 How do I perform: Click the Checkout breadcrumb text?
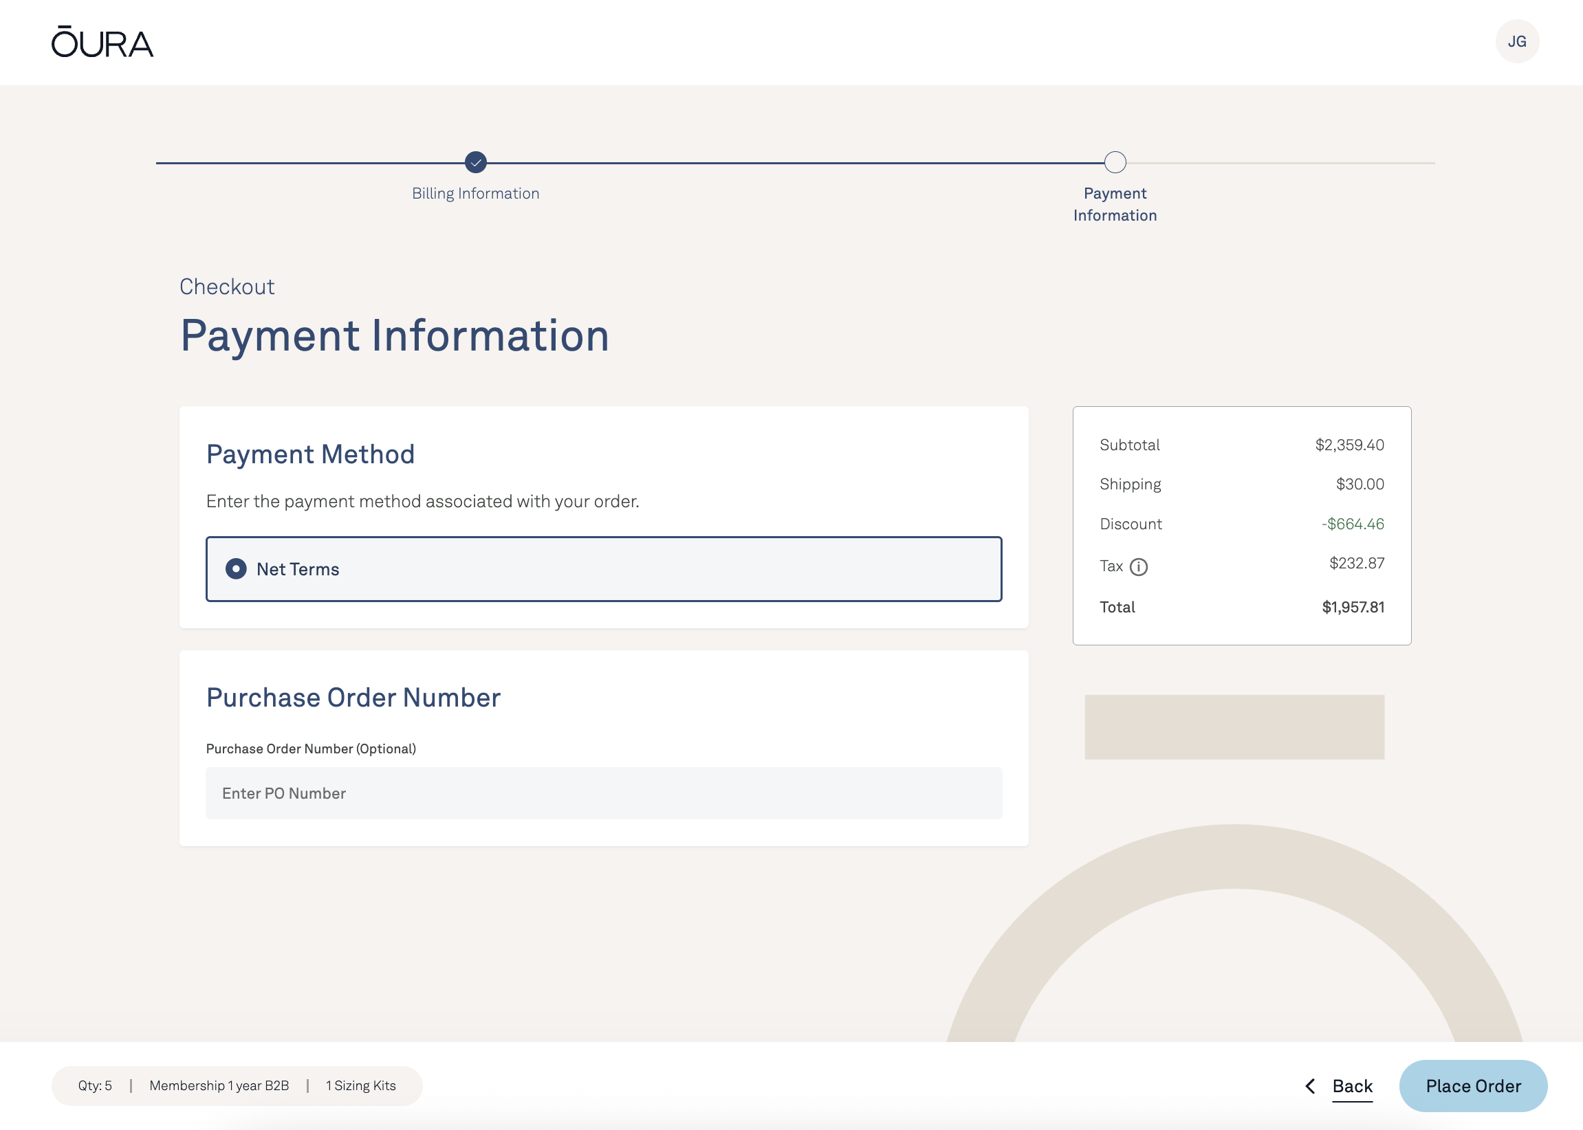227,287
